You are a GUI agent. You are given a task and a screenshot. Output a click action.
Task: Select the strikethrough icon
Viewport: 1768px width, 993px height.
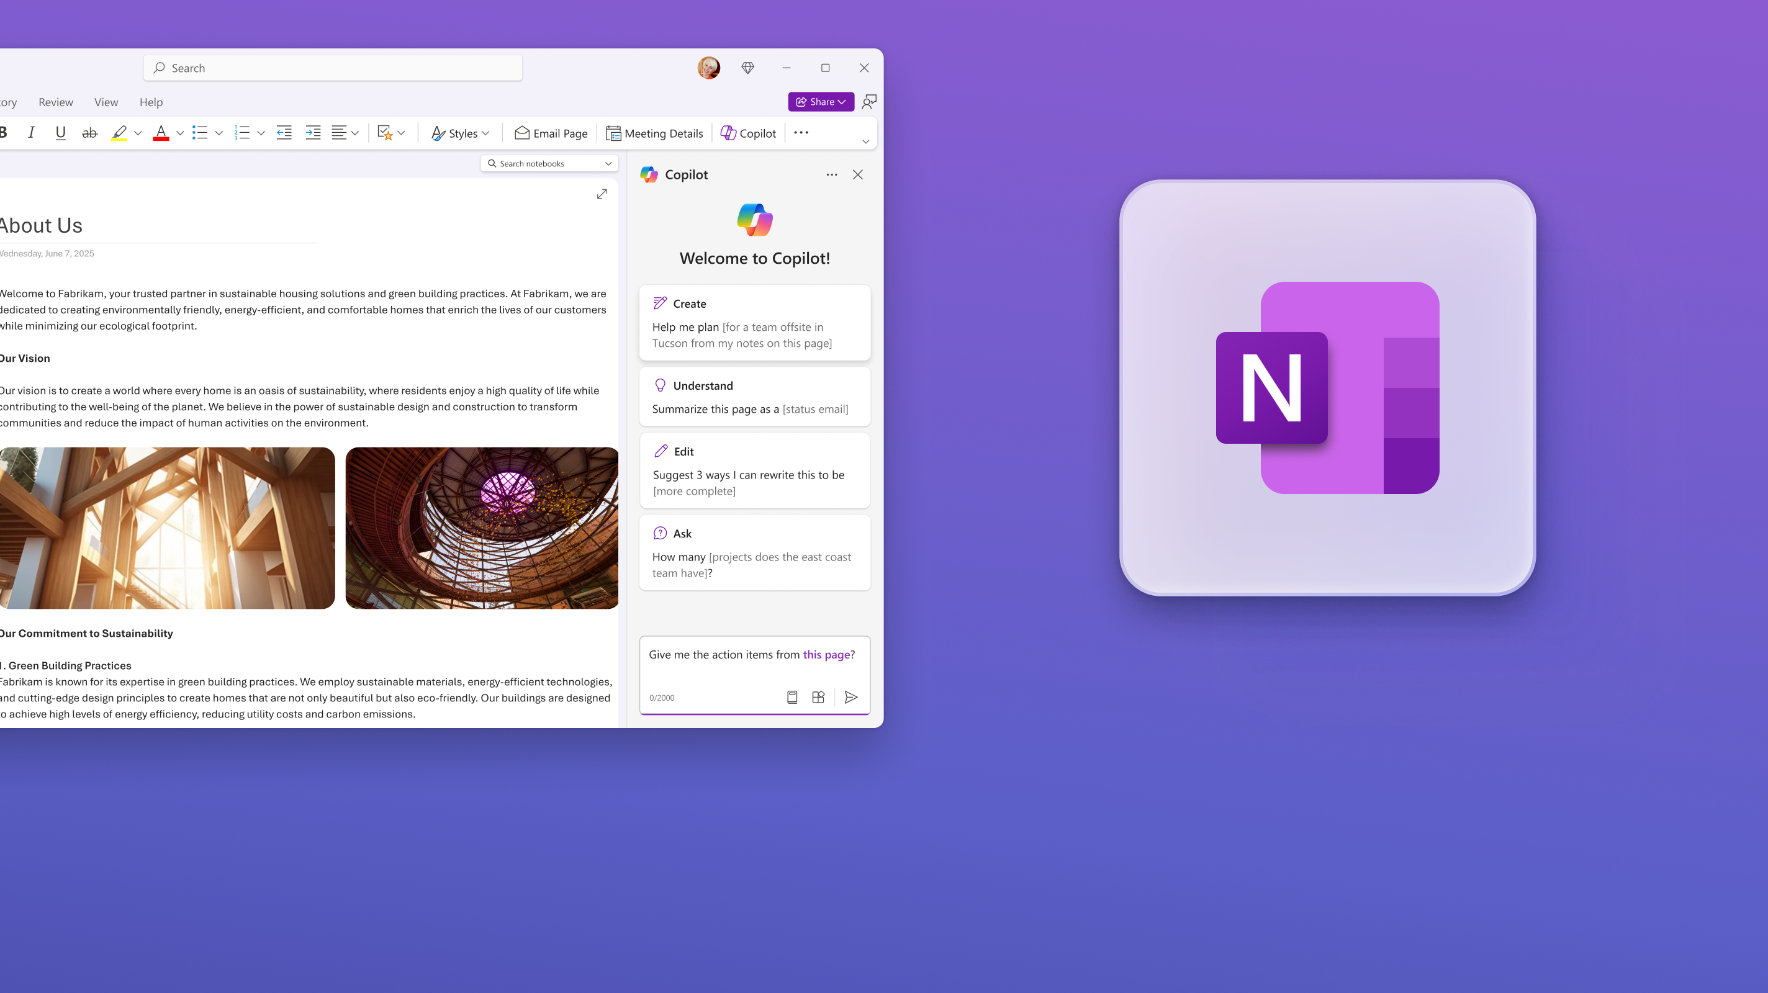tap(89, 132)
